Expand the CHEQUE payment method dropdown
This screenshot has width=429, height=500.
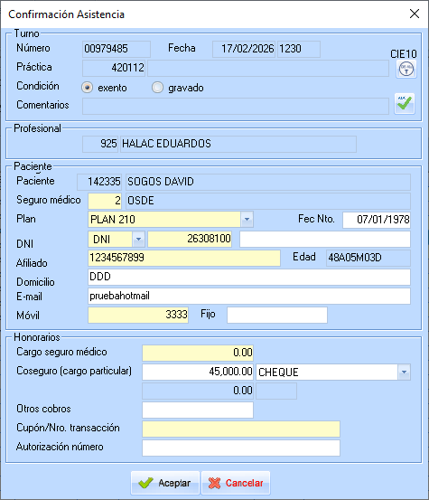(x=404, y=372)
